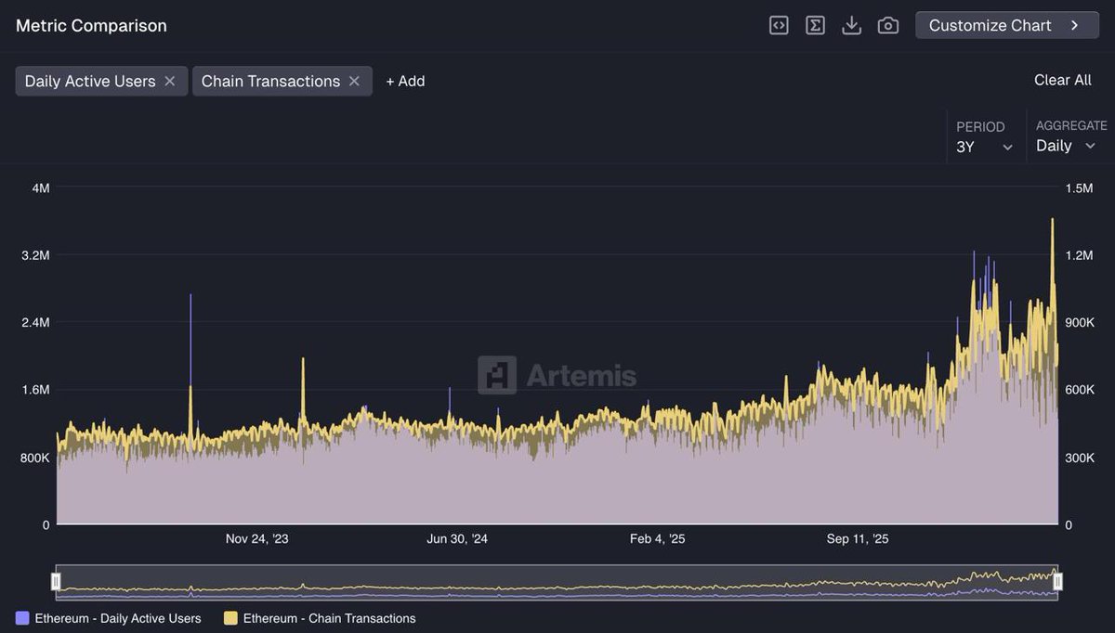Click the right range slider handle
The width and height of the screenshot is (1115, 633).
1057,582
